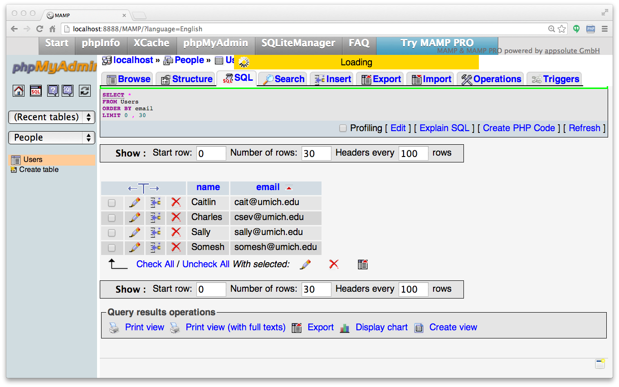Open phpMyAdmin documentation icon in sidebar
This screenshot has width=619, height=387.
click(53, 91)
